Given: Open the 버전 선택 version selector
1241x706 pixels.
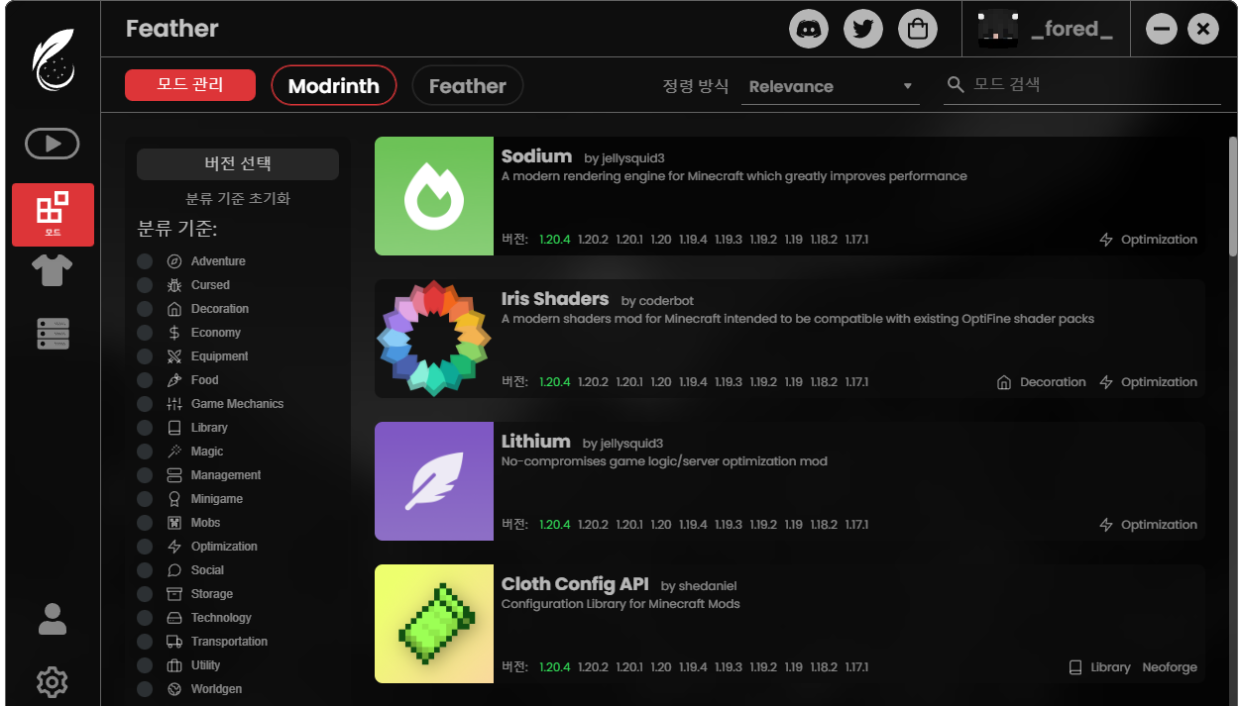Looking at the screenshot, I should pos(237,164).
